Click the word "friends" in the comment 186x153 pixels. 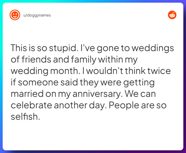[x=36, y=60]
